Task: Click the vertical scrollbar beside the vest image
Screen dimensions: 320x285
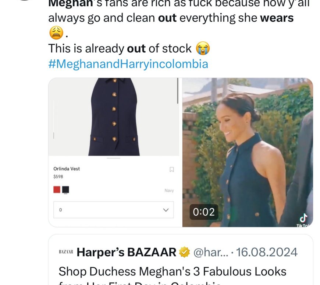Action: (178, 91)
